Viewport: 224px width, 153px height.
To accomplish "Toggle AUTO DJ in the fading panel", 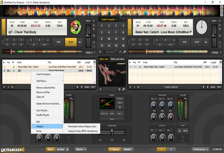I will pyautogui.click(x=104, y=114).
